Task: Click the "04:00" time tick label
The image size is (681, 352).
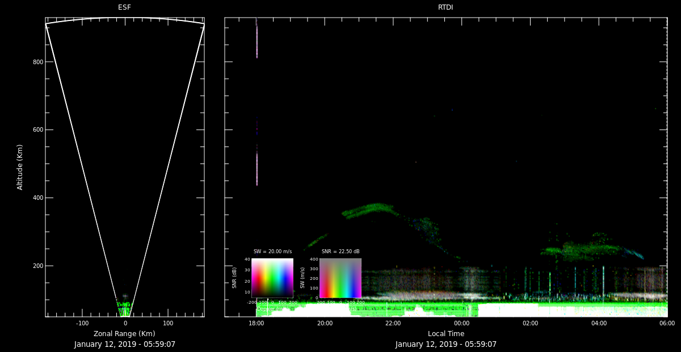Action: tap(599, 324)
